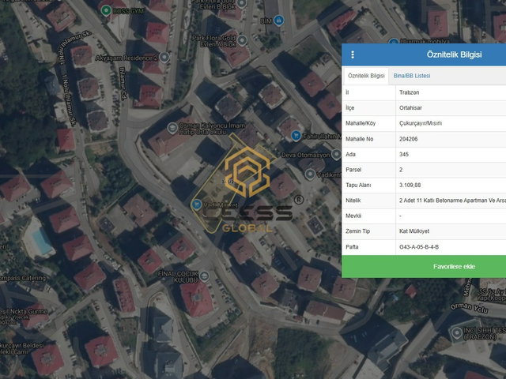Screen dimensions: 506x379
Task: Click the BOSS GYM map pin
Action: [106, 10]
